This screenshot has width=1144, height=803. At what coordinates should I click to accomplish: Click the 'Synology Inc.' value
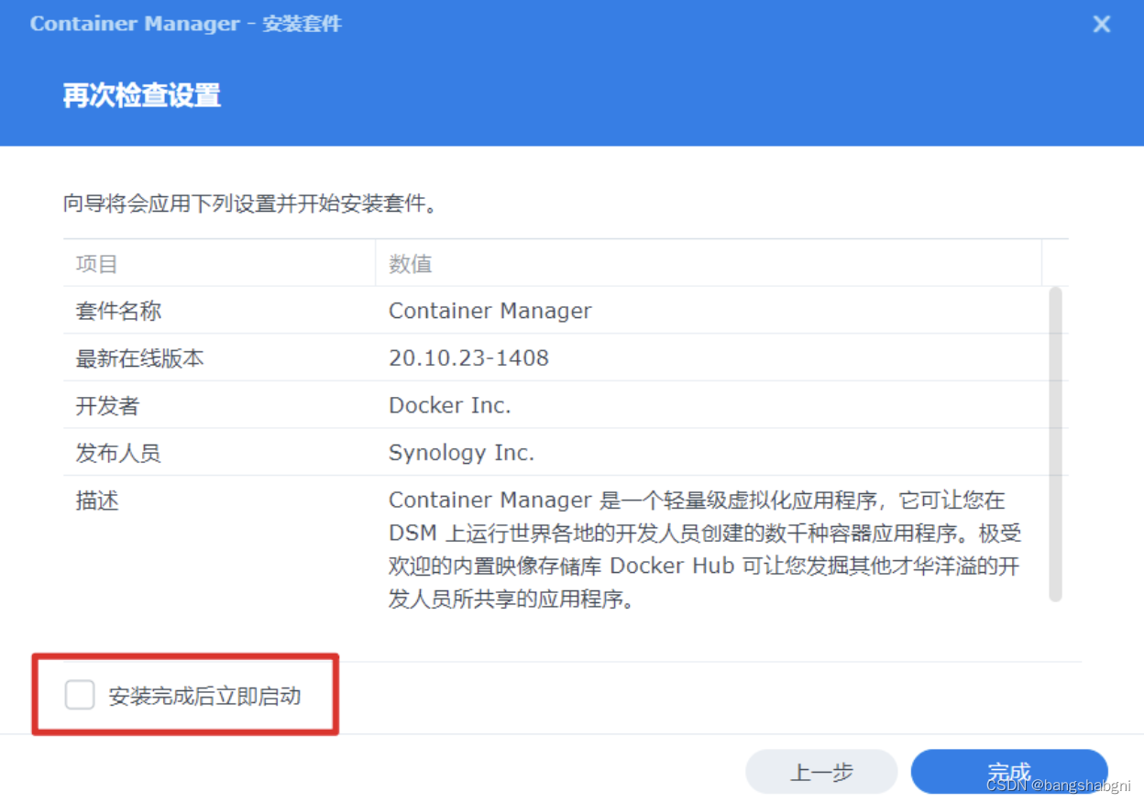click(461, 453)
